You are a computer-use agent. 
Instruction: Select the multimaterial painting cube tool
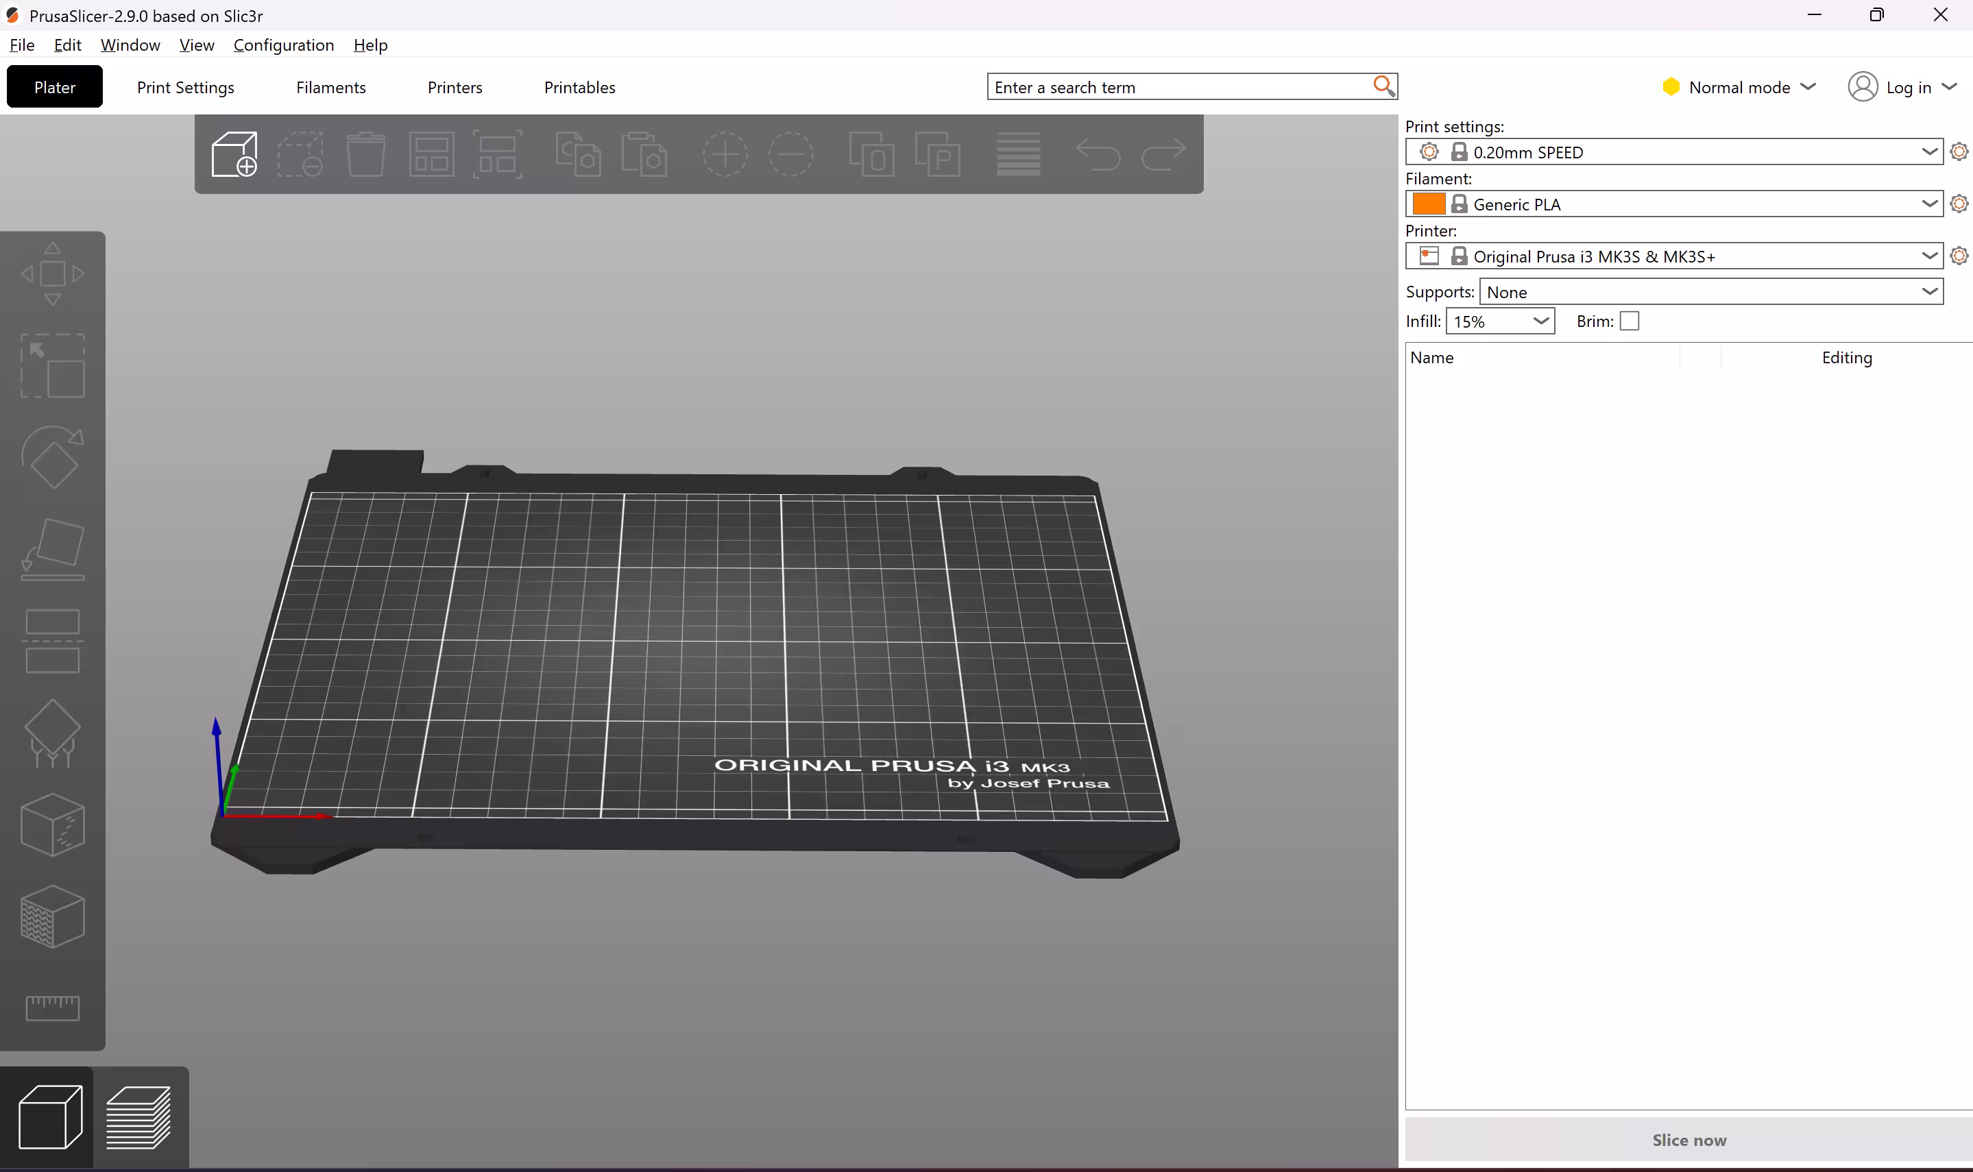[x=52, y=916]
